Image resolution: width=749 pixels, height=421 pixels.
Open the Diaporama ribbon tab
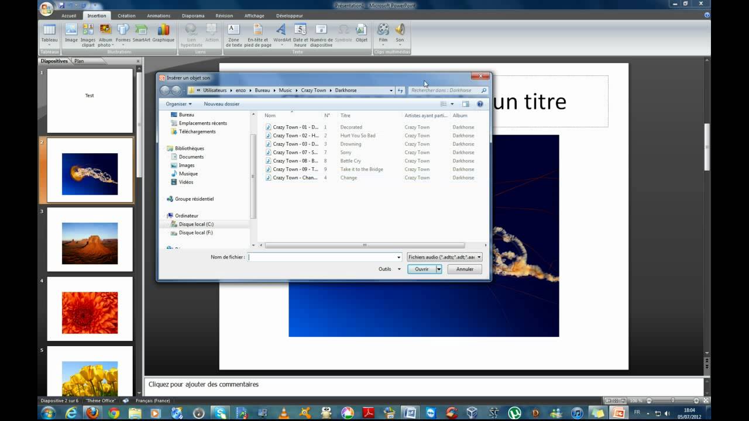click(193, 16)
